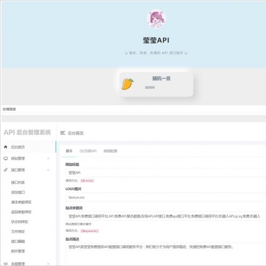
Task: Click the 后台首页 breadcrumb in the header
Action: [x=76, y=133]
